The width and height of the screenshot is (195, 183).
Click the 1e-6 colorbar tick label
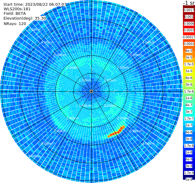(x=189, y=98)
